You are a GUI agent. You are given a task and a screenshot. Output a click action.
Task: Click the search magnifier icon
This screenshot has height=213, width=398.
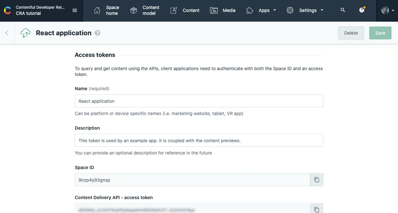point(343,10)
